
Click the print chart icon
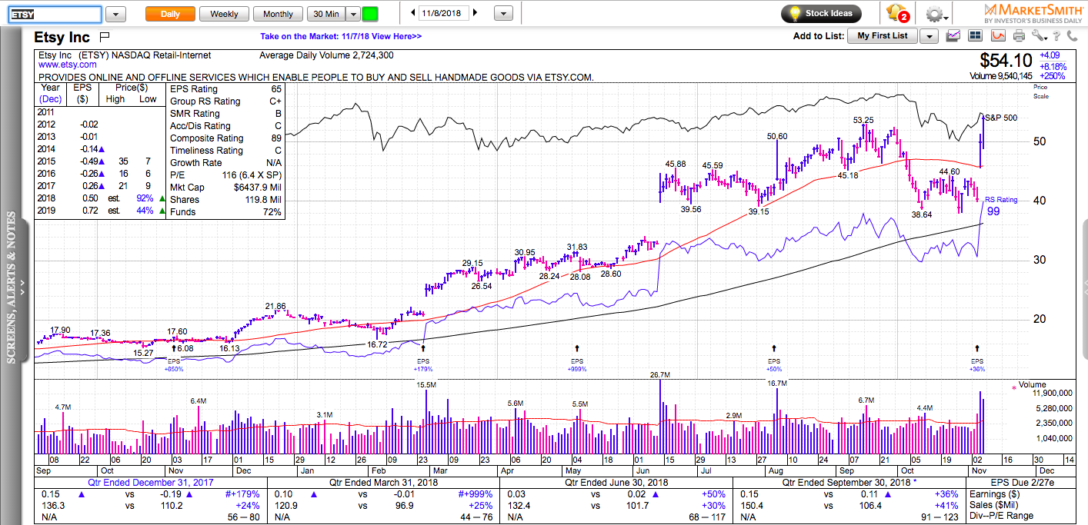(1020, 35)
